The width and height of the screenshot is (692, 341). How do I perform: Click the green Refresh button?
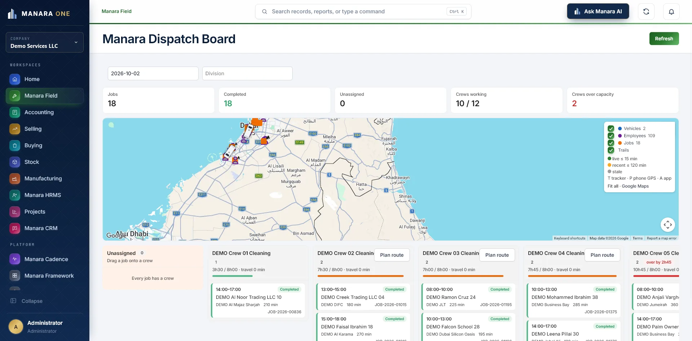664,39
